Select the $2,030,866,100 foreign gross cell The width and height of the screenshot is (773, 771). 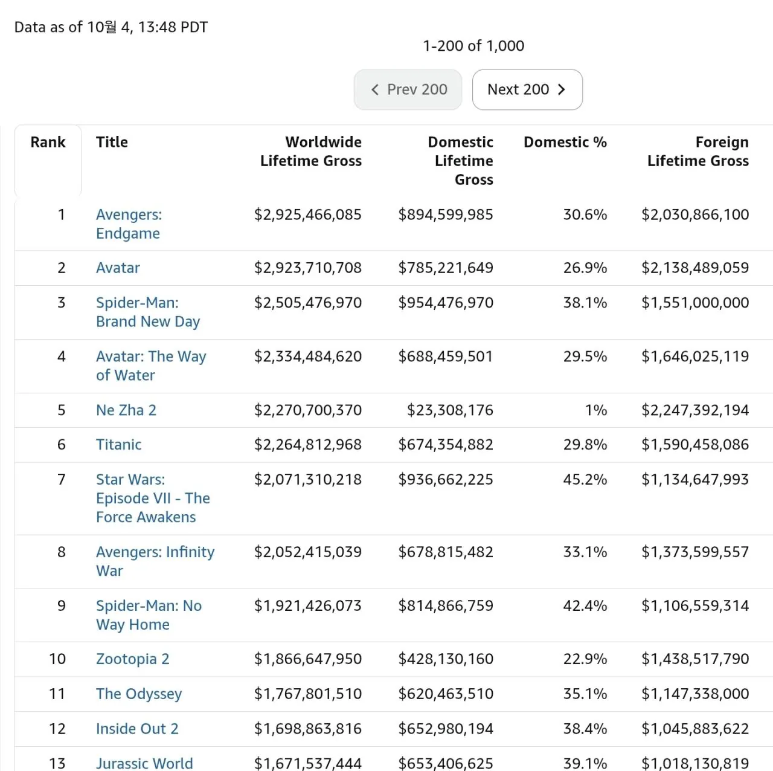695,215
